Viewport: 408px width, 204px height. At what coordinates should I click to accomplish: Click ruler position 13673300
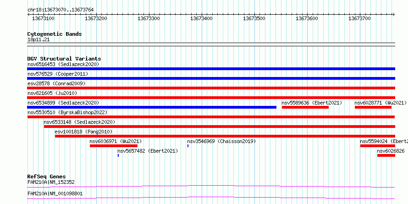click(x=149, y=18)
